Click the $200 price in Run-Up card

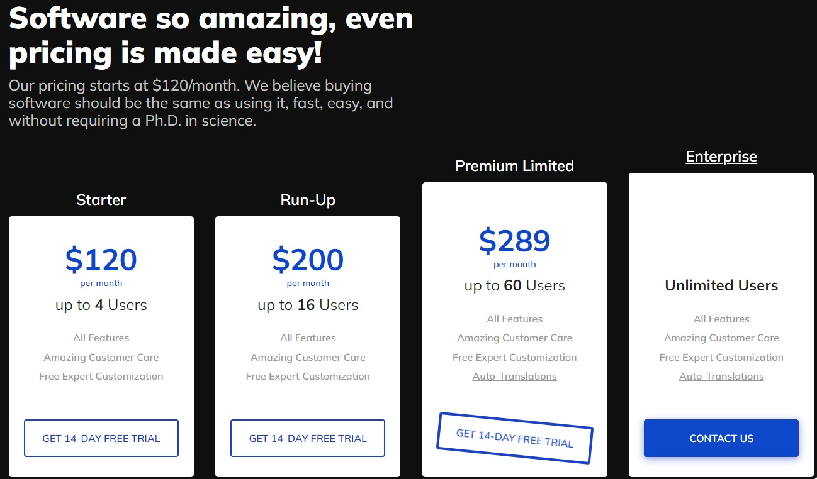click(308, 260)
